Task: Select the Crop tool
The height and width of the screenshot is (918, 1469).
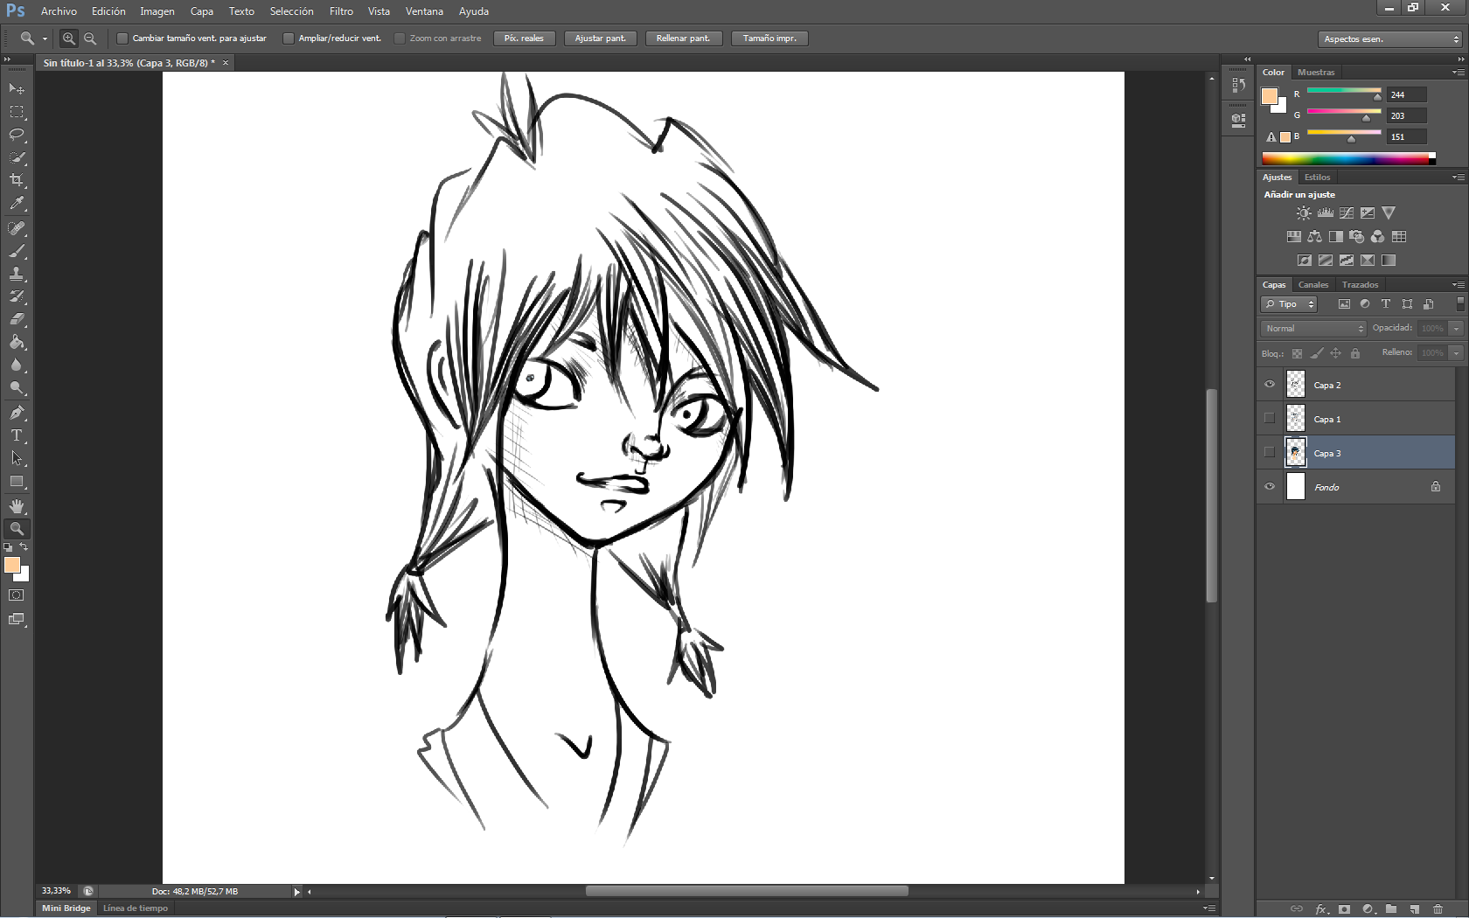Action: tap(17, 180)
